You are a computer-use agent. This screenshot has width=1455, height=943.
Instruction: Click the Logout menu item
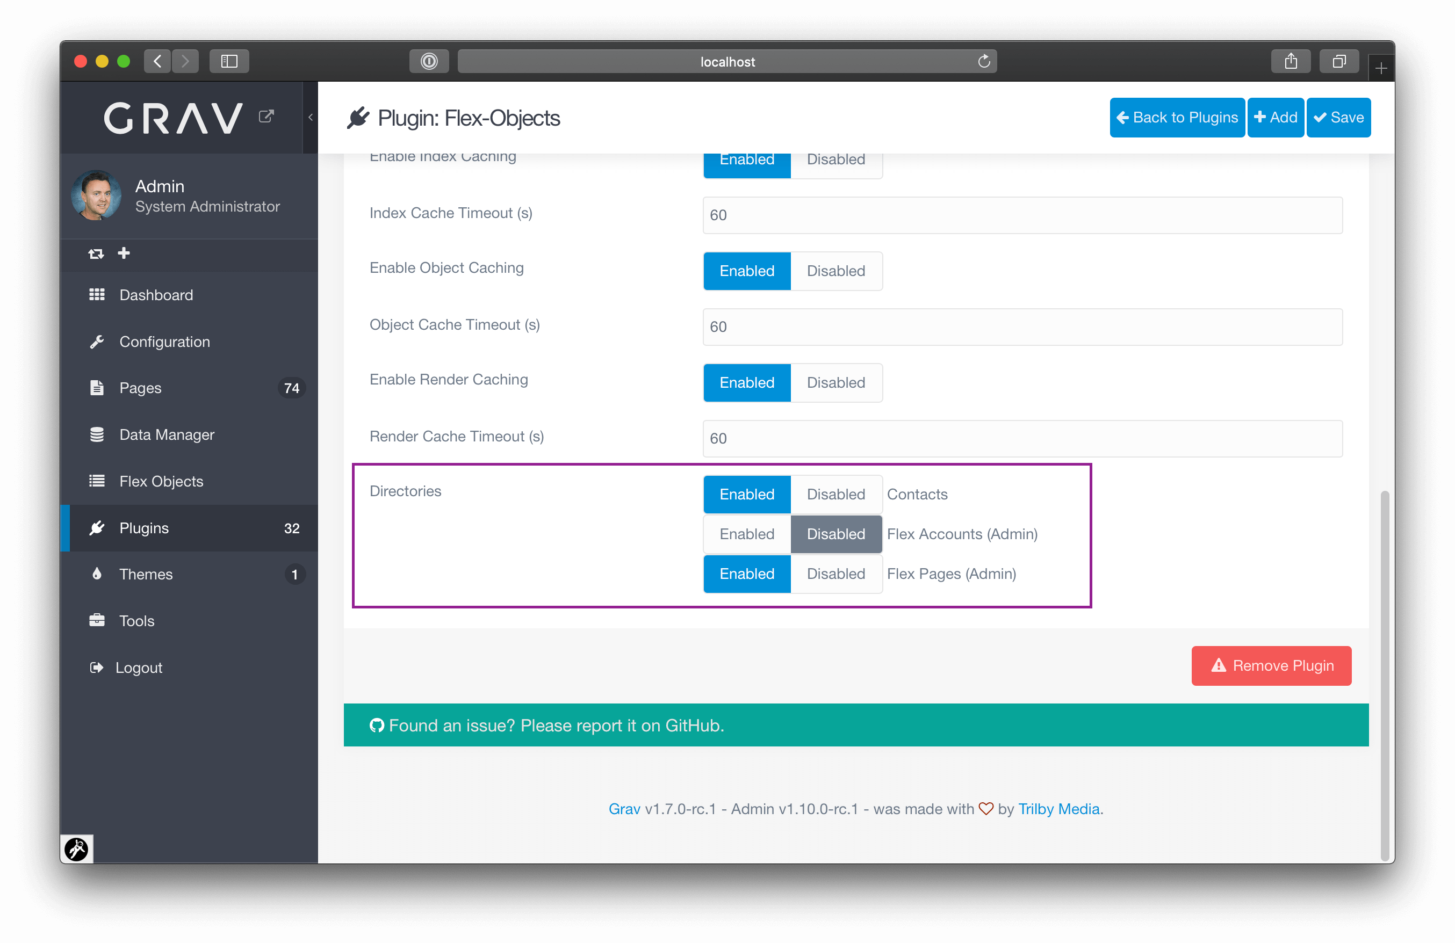click(x=139, y=666)
